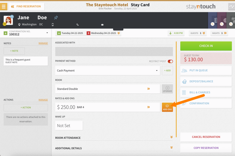Viewport: 235px width, 156px height.
Task: Click the green arrival icon beside confirmation number
Action: click(5, 33)
